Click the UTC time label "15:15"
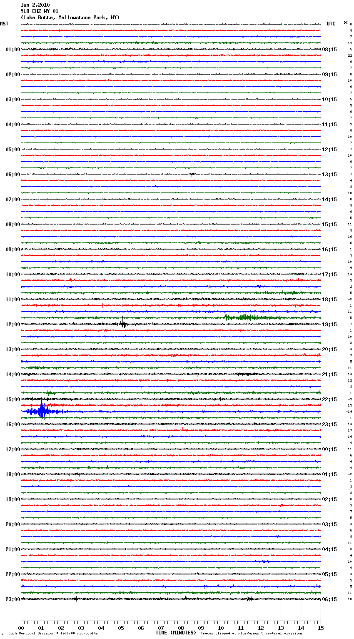354x639 pixels. [x=329, y=225]
